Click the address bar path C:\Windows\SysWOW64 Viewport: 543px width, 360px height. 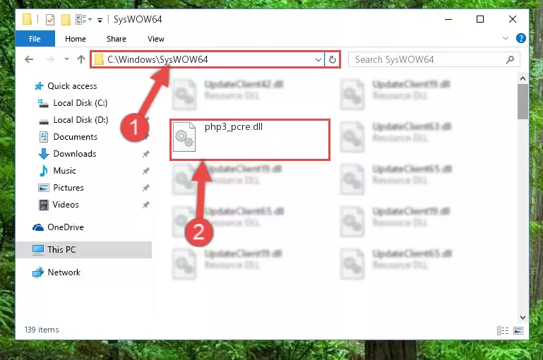click(157, 59)
